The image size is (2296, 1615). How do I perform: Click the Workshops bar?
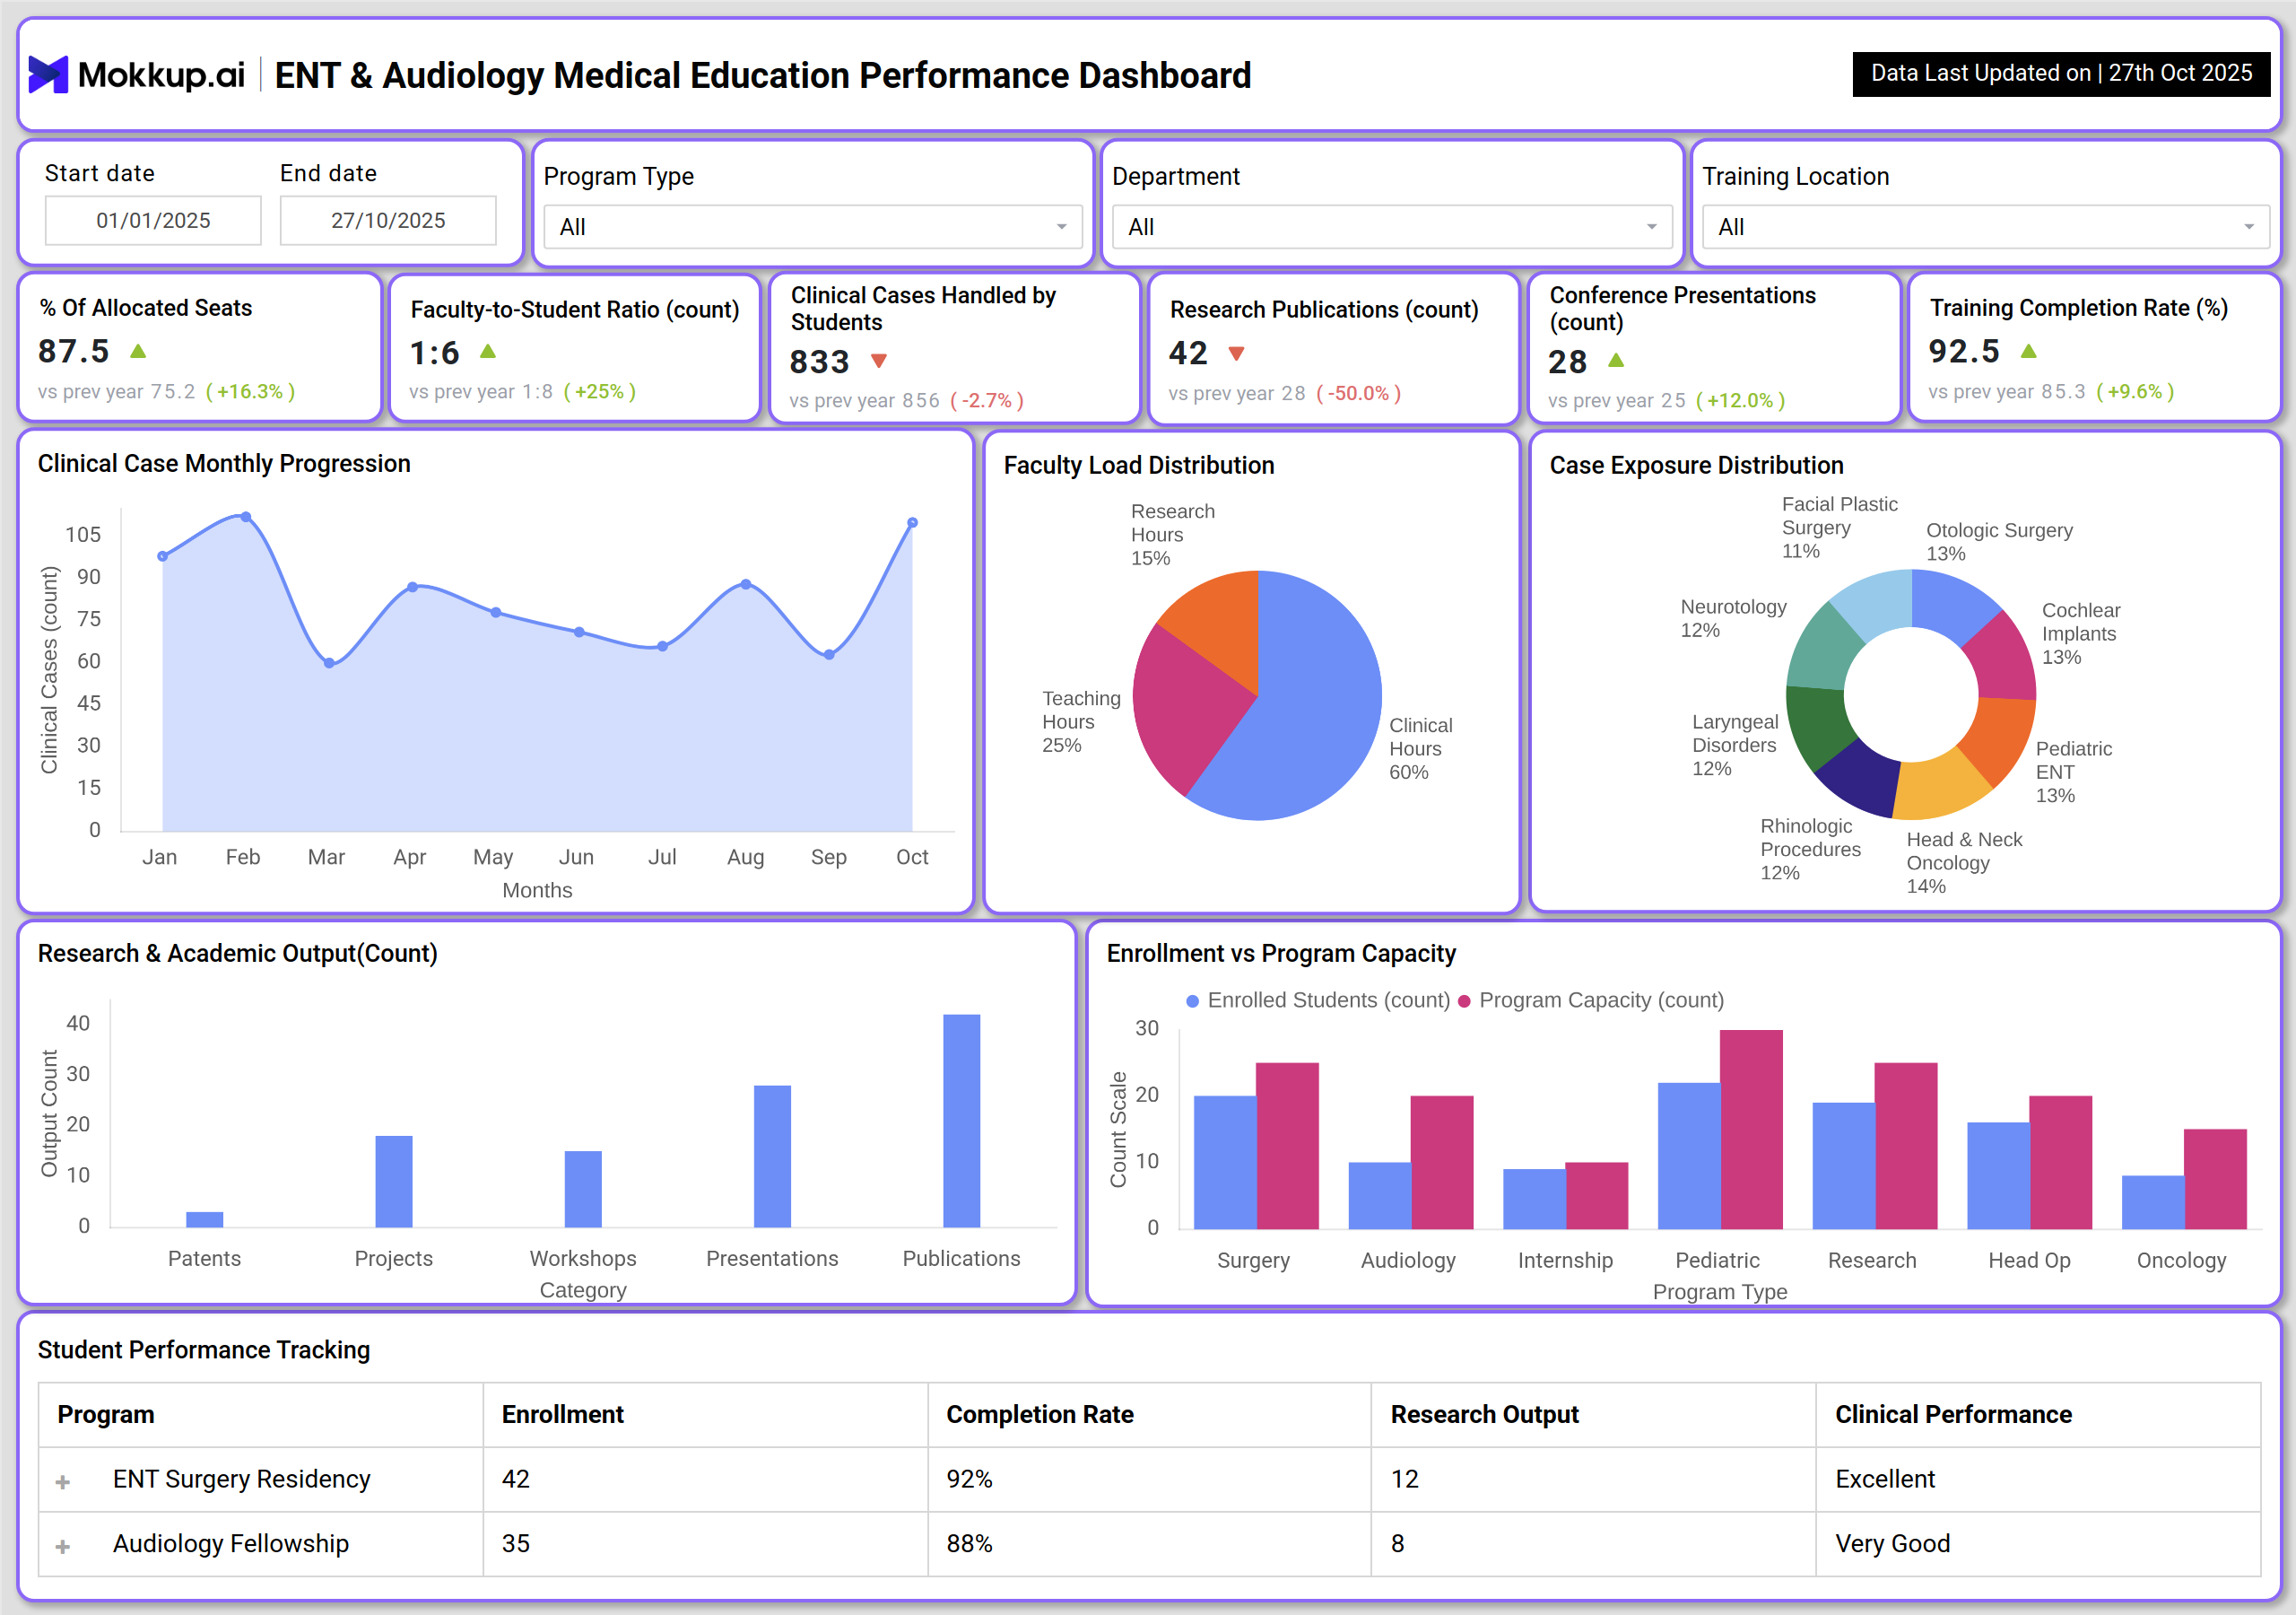tap(583, 1189)
